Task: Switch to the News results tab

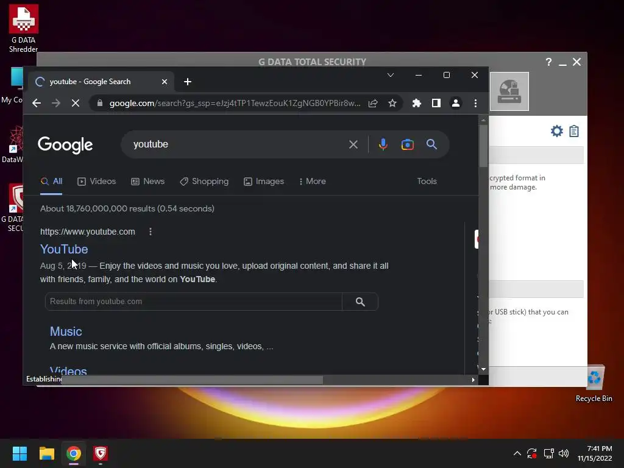Action: tap(147, 182)
